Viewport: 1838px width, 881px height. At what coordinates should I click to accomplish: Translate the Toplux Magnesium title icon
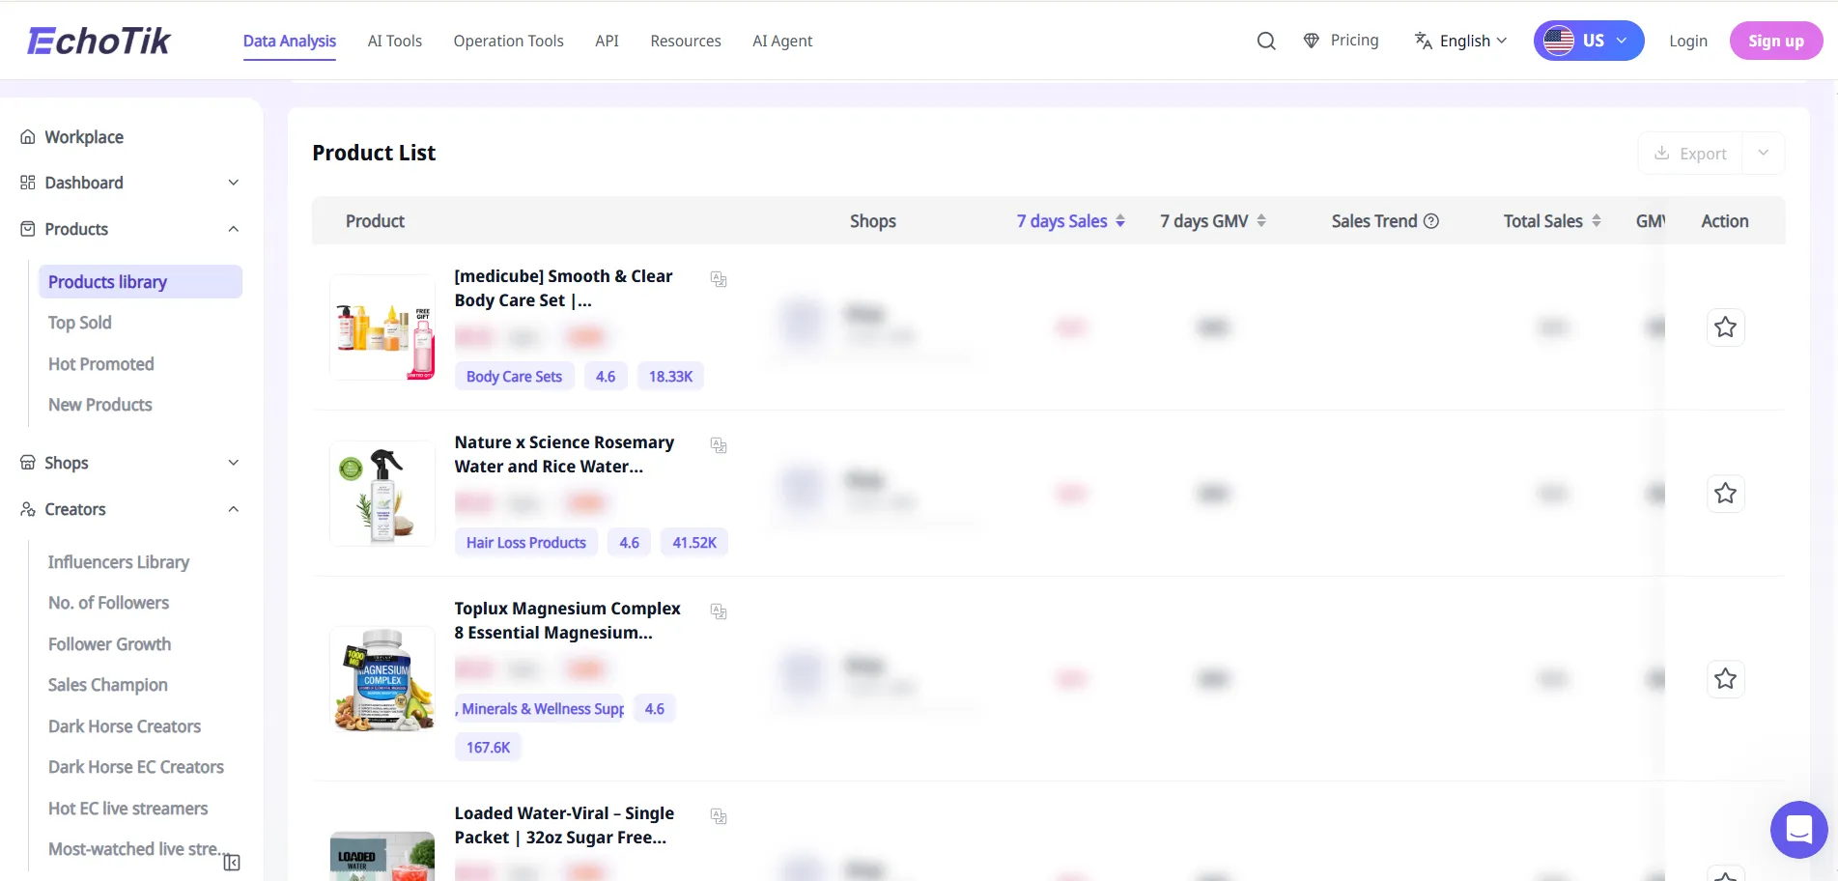tap(719, 611)
